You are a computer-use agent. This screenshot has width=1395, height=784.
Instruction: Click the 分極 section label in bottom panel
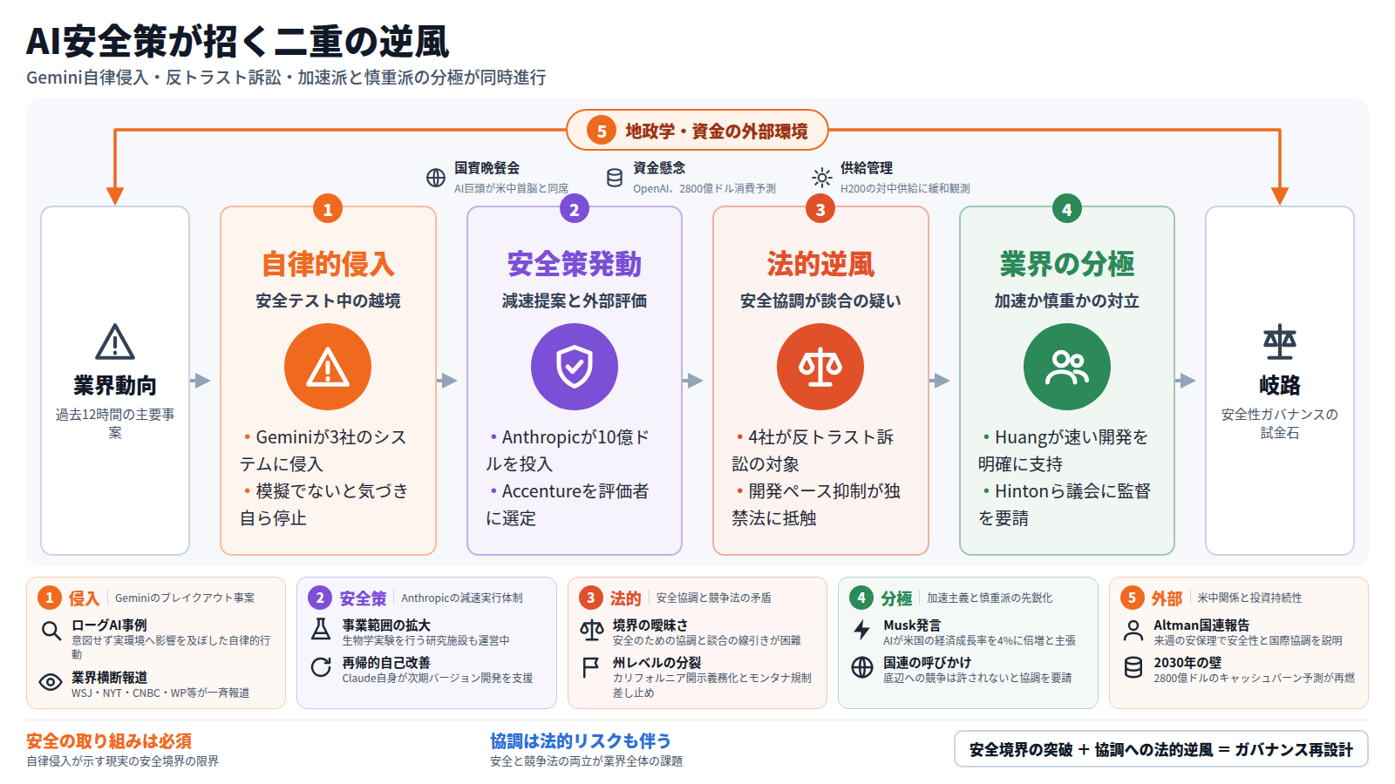click(896, 598)
